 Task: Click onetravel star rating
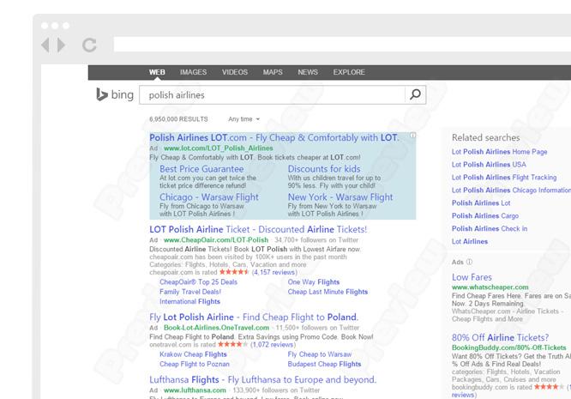pyautogui.click(x=232, y=344)
